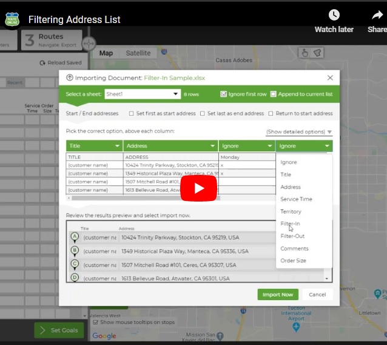
Task: Select Order Size option
Action: pos(293,260)
